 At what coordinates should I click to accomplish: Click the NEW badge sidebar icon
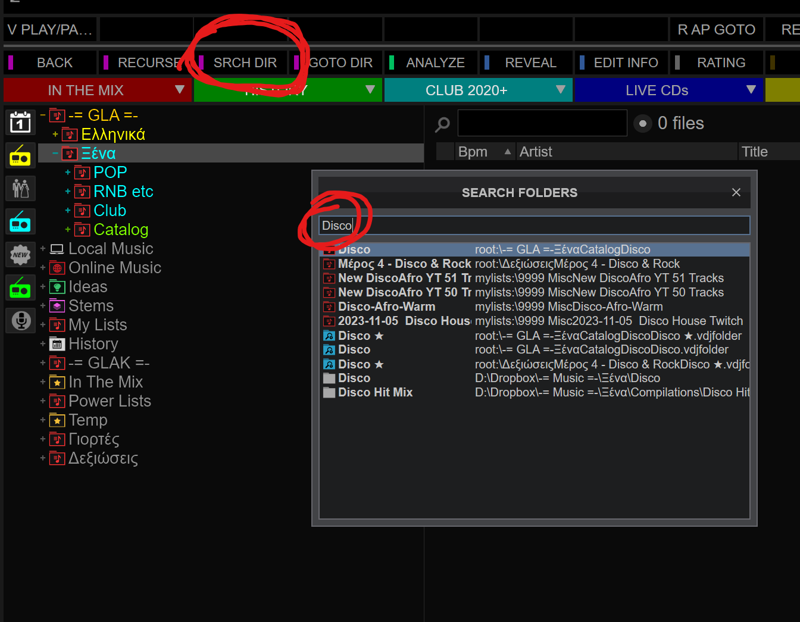(21, 255)
